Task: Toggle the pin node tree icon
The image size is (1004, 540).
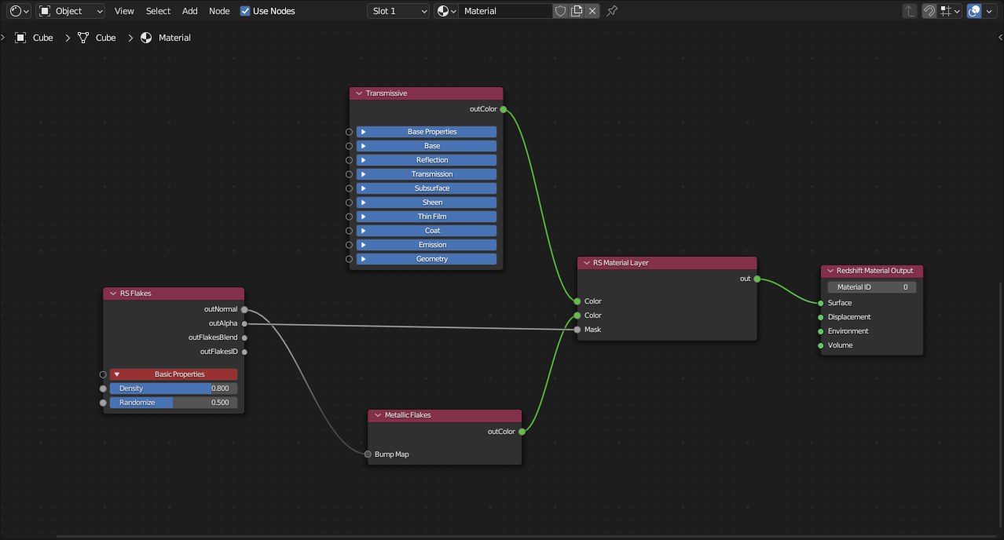Action: click(613, 11)
